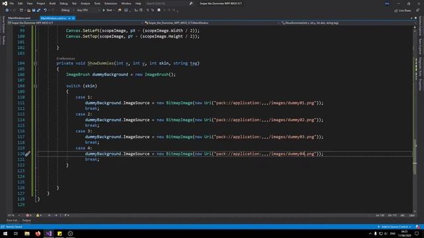Click the Start debugging button
424x238 pixels.
[x=107, y=11]
